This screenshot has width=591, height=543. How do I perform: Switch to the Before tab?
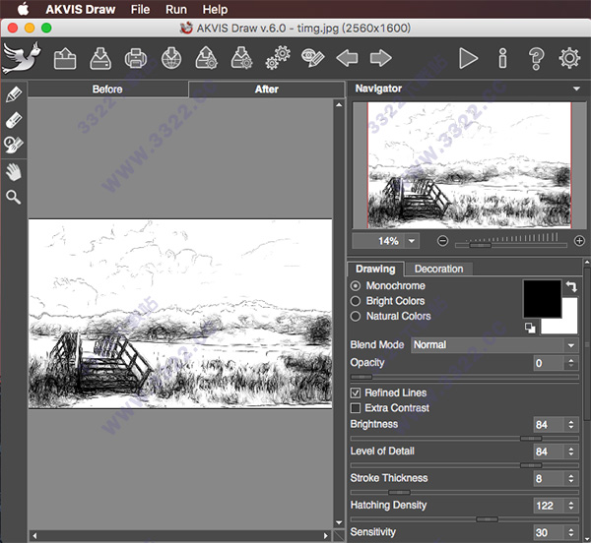pos(107,90)
